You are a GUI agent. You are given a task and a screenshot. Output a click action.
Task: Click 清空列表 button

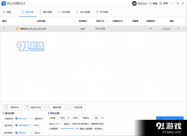click(55, 107)
